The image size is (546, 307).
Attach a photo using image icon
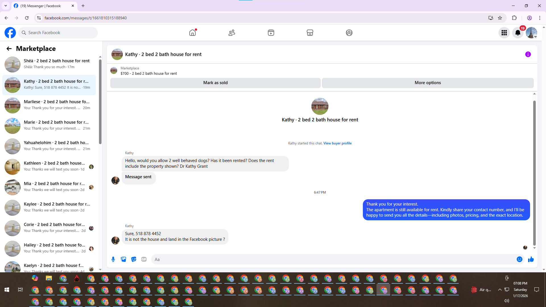123,259
